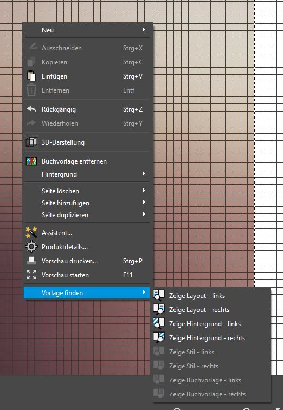Expand the Seite löschen submenu arrow
This screenshot has height=410, width=283.
point(144,191)
